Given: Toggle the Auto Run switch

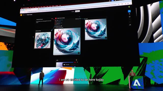Looking at the screenshot, I should coord(64,65).
